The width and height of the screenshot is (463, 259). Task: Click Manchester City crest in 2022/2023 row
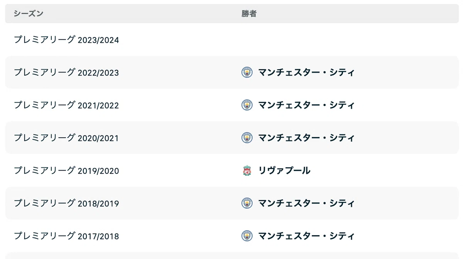click(x=247, y=72)
